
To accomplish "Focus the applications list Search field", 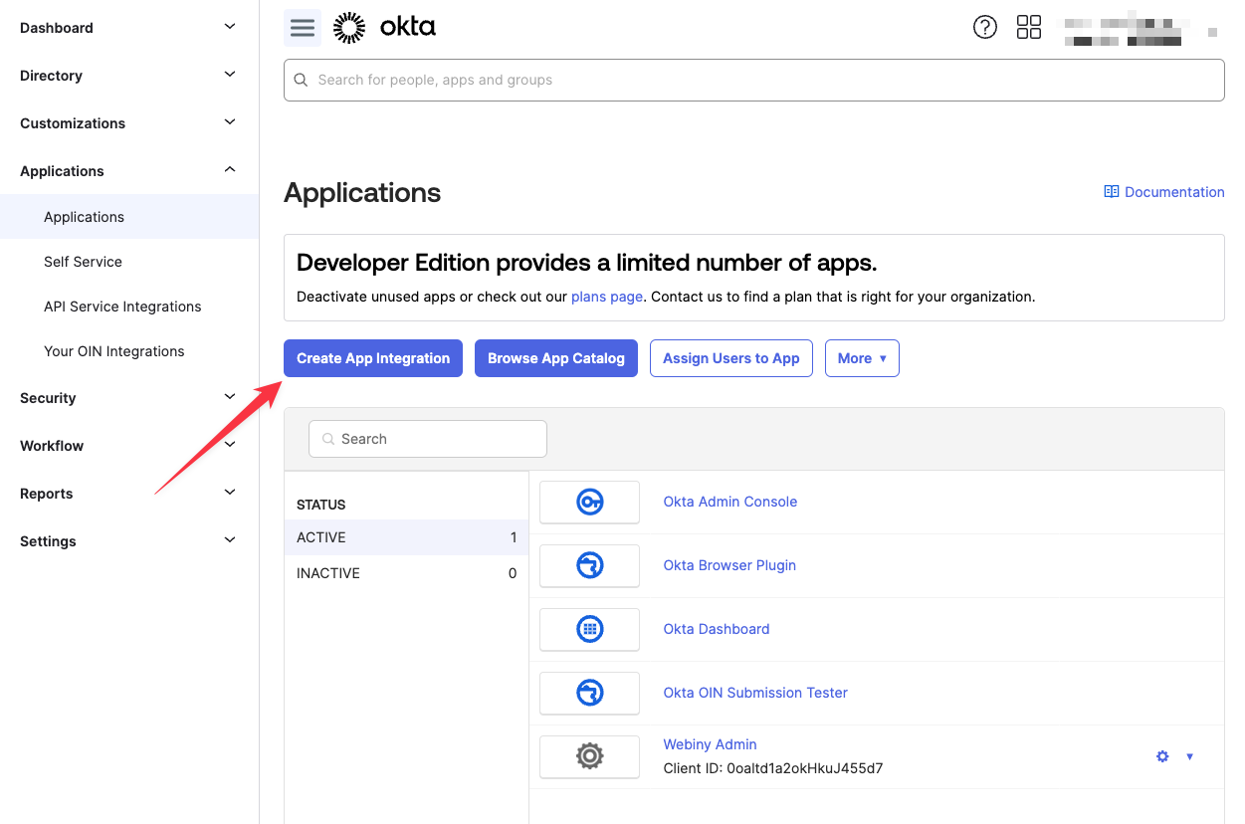I will [x=428, y=439].
